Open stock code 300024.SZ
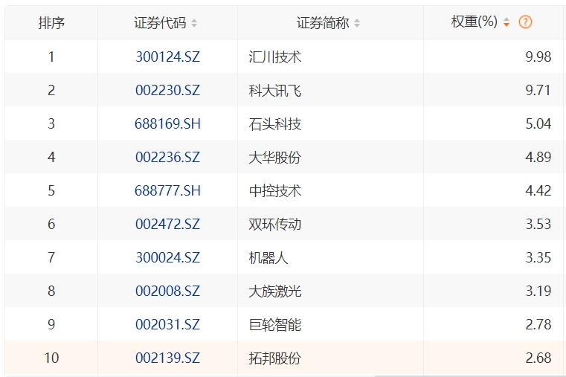566x377 pixels. click(x=167, y=257)
